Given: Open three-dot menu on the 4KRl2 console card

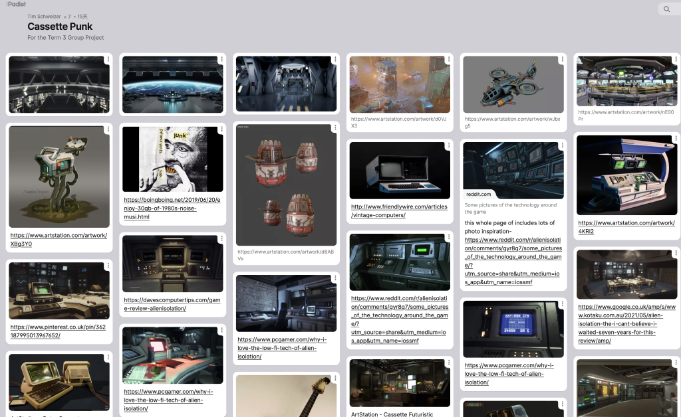Looking at the screenshot, I should [x=676, y=139].
